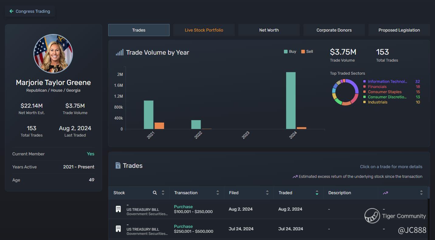Click the excess return trend icon column header
This screenshot has height=240, width=435.
[385, 193]
